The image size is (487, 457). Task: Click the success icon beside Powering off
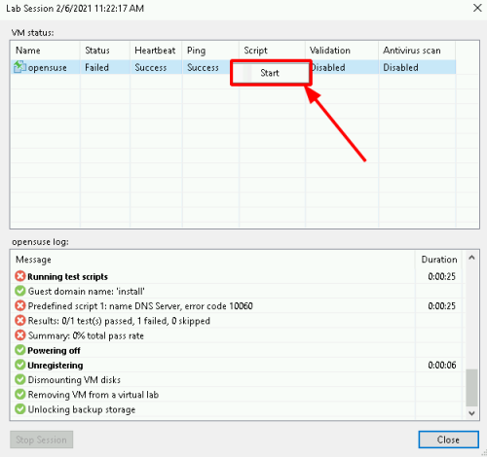pos(20,350)
